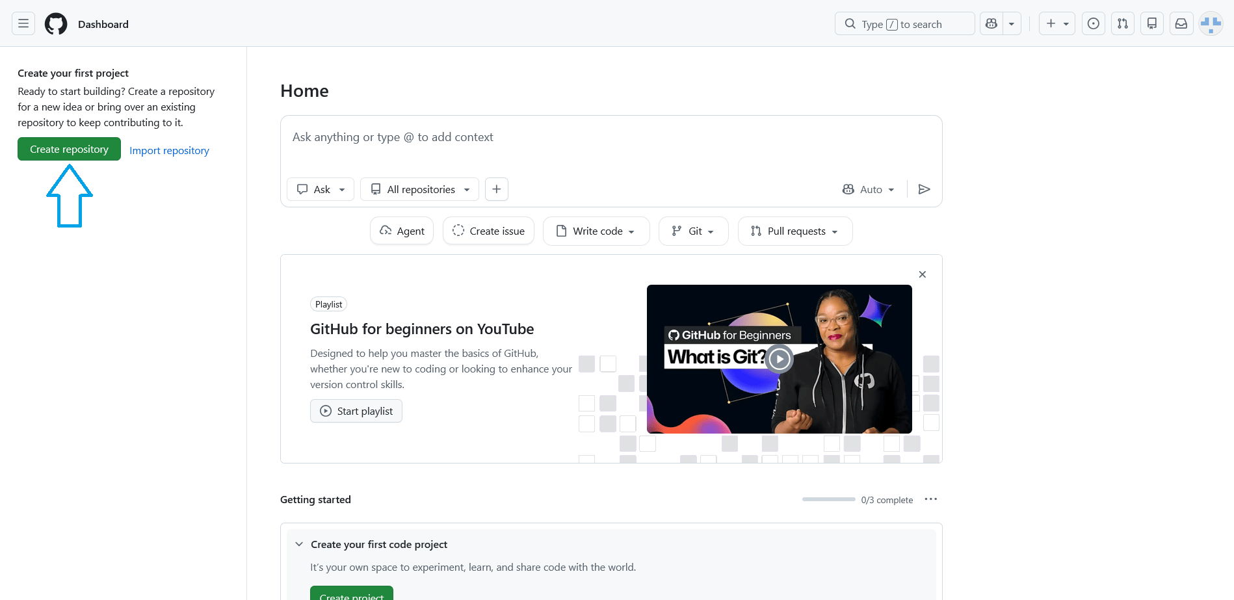Click the send message arrow icon

[924, 189]
